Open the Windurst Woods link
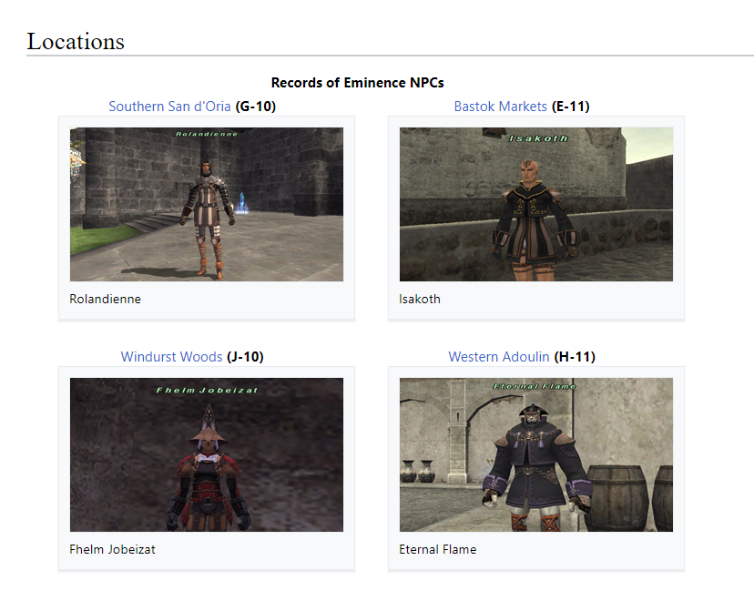The image size is (754, 601). coord(171,357)
